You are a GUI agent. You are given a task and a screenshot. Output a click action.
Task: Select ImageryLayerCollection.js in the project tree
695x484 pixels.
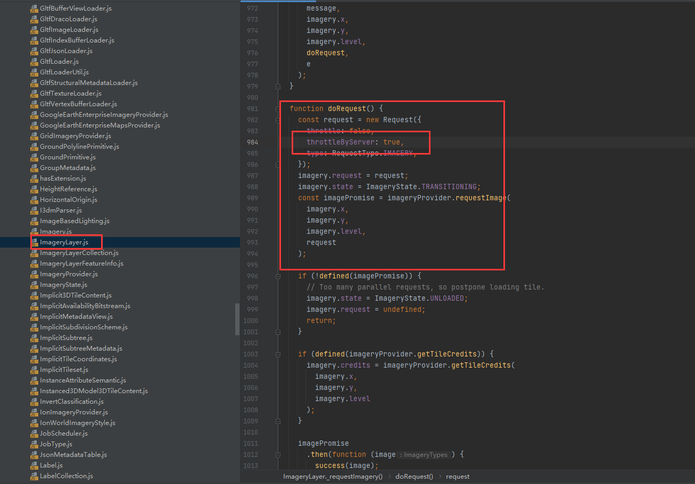[79, 253]
